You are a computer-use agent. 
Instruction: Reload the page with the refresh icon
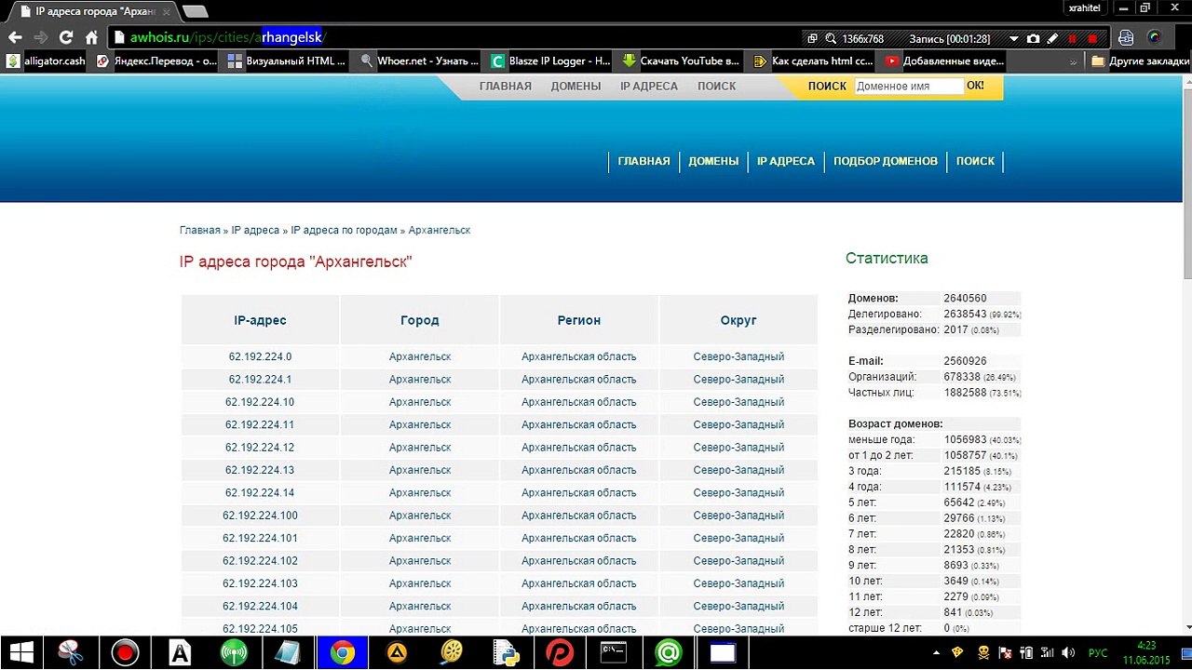(65, 38)
